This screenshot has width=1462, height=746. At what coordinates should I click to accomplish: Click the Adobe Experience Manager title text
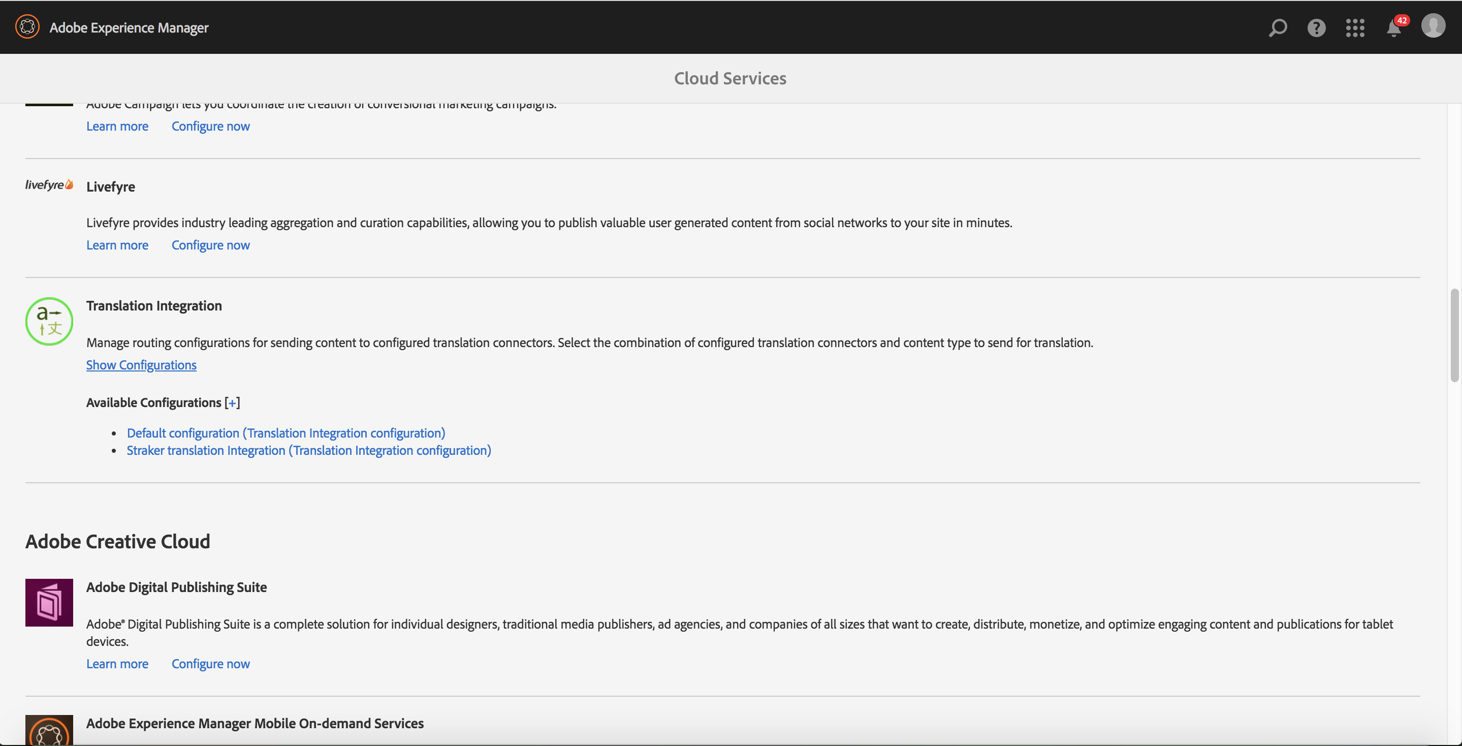pos(129,27)
